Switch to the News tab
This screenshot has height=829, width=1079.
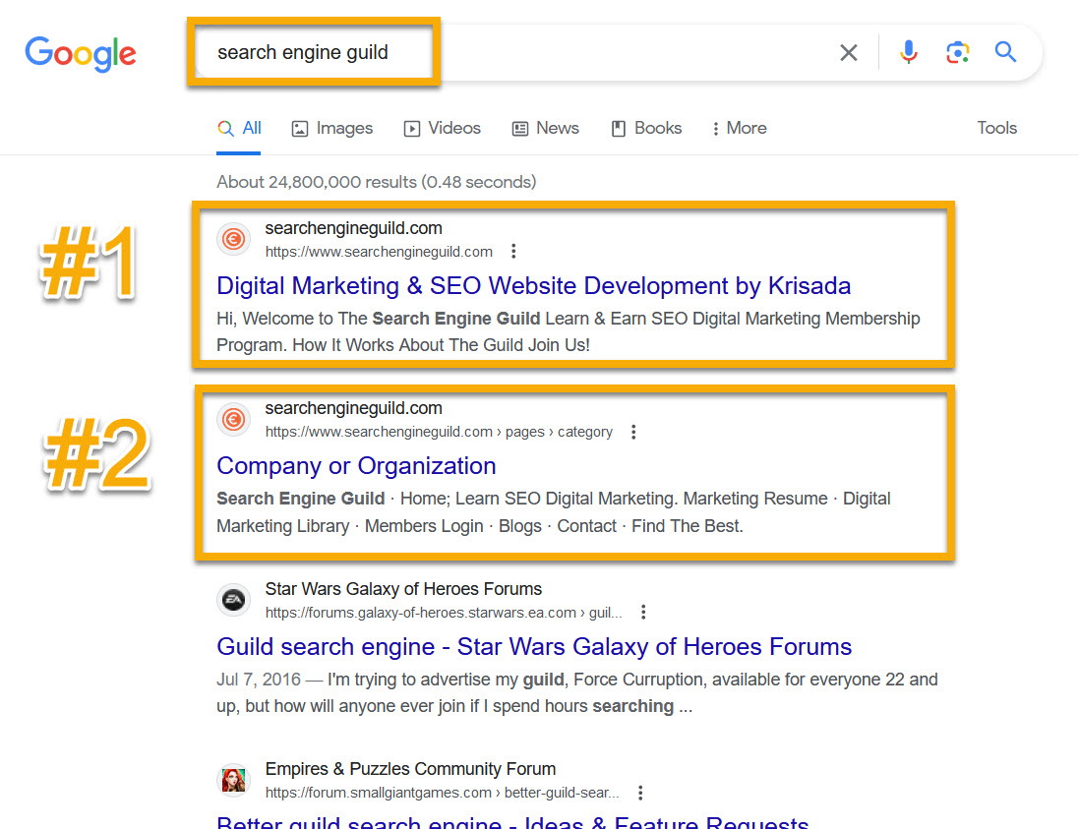pyautogui.click(x=544, y=128)
